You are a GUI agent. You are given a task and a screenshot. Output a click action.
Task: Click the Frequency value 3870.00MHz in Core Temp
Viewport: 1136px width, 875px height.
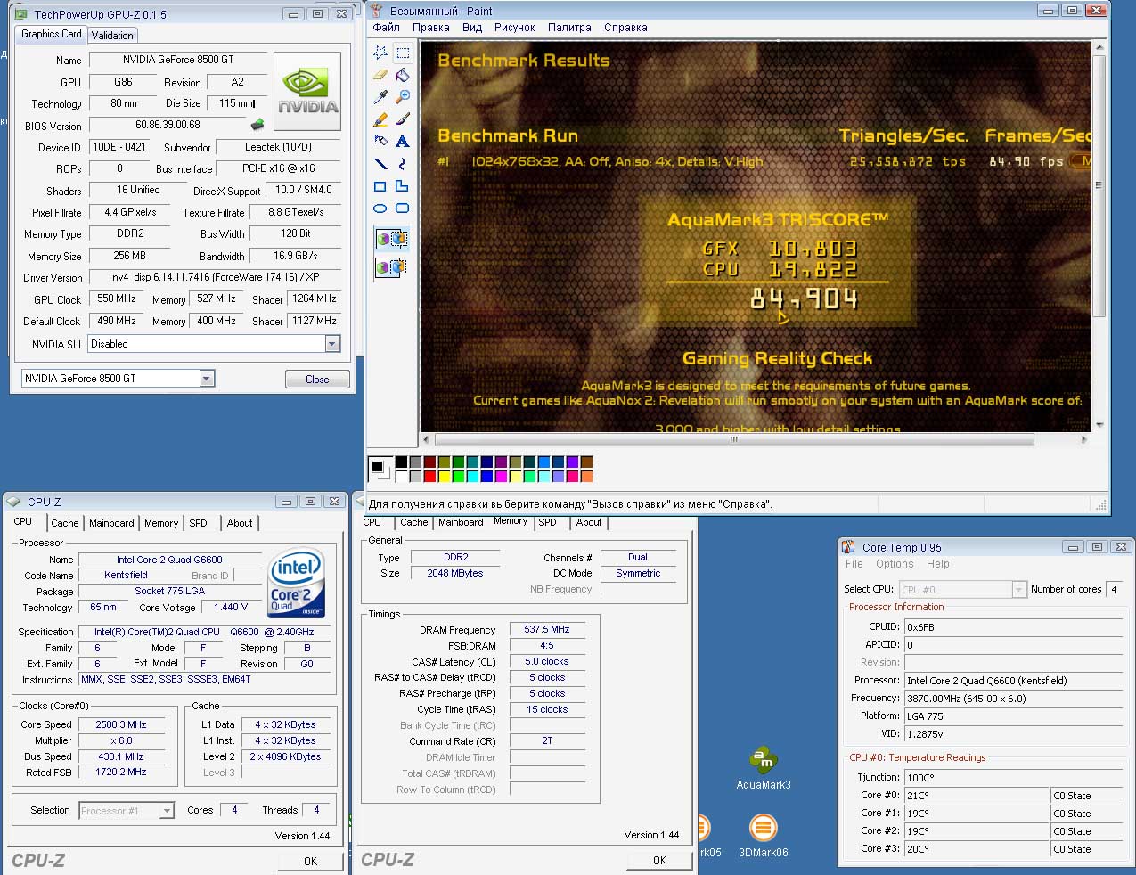1013,698
